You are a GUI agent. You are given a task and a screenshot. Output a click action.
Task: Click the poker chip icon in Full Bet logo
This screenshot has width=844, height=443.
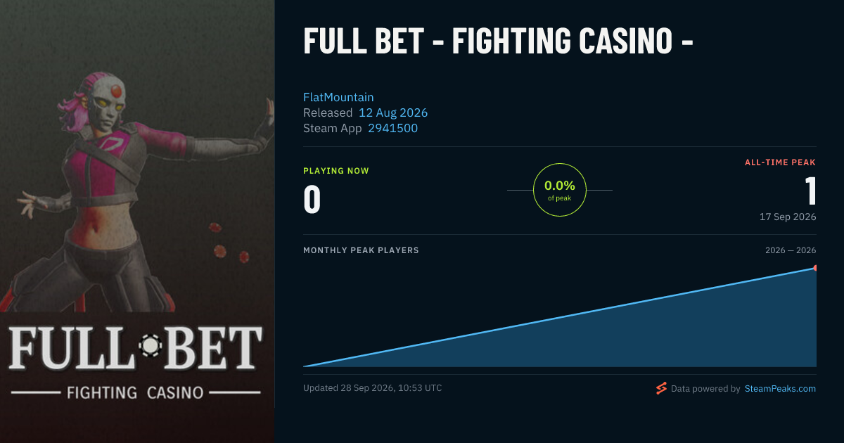151,345
